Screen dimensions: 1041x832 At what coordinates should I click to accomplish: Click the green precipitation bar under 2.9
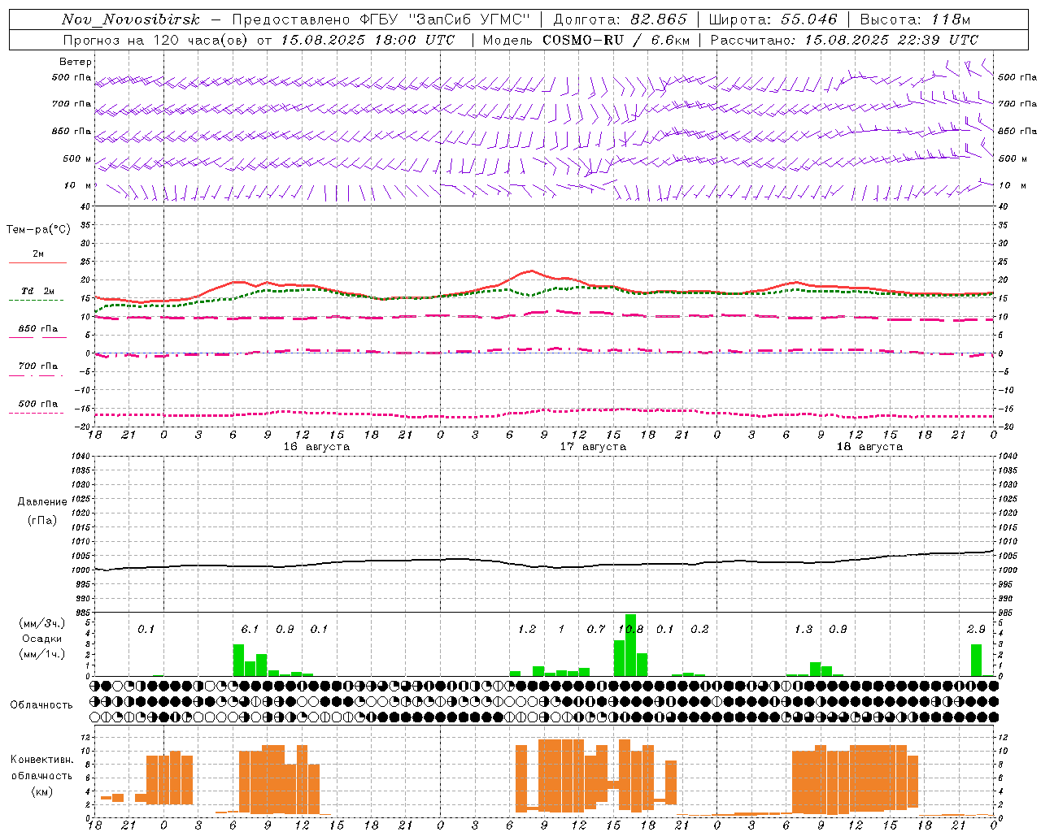[x=976, y=660]
